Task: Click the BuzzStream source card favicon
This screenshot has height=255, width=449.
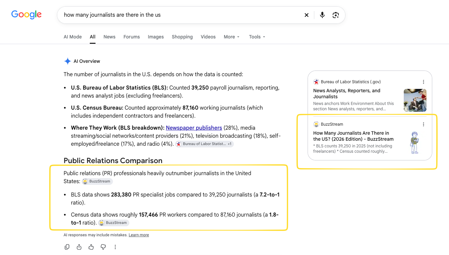Action: coord(316,124)
